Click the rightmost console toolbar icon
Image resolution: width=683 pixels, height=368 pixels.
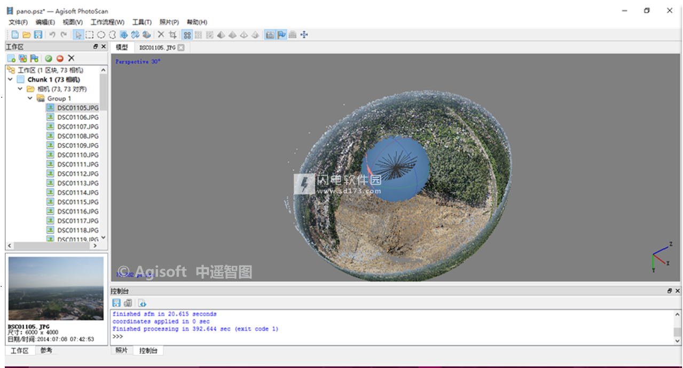[143, 303]
